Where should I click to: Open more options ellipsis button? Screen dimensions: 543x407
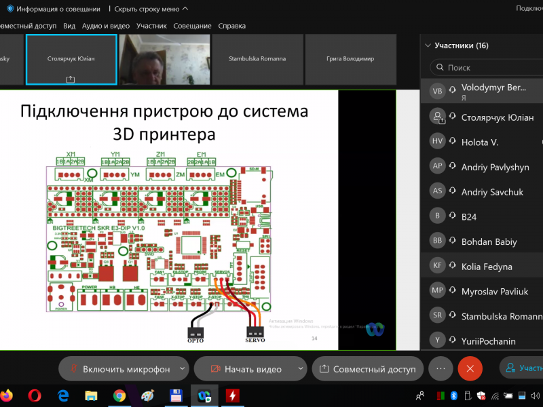click(x=441, y=368)
